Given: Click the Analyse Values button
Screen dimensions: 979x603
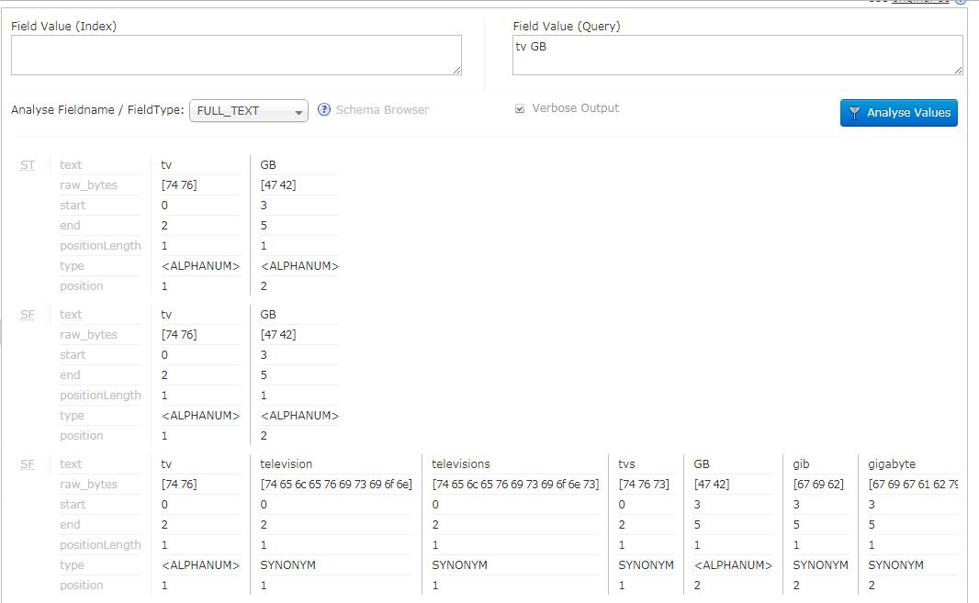Looking at the screenshot, I should [x=898, y=112].
